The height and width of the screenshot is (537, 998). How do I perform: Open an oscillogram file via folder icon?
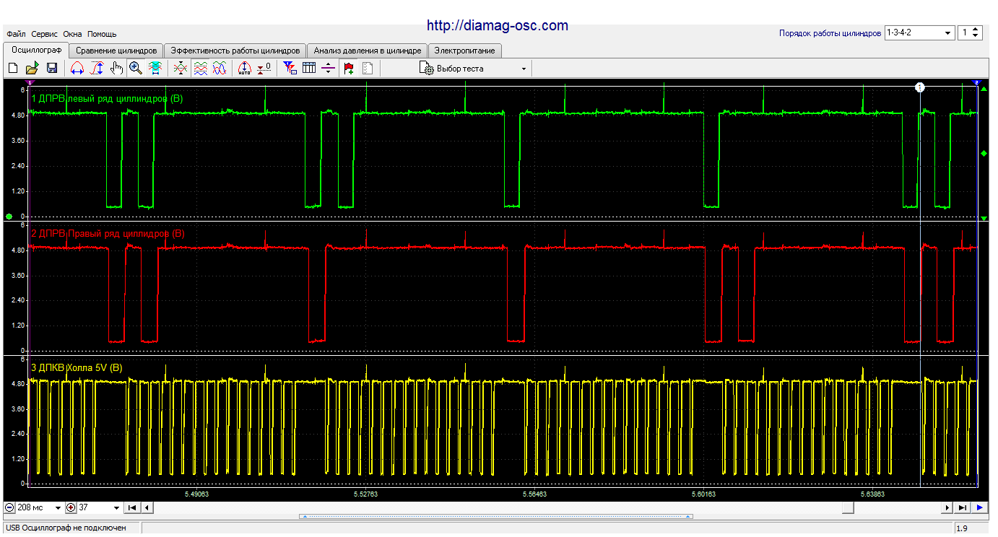pyautogui.click(x=32, y=69)
